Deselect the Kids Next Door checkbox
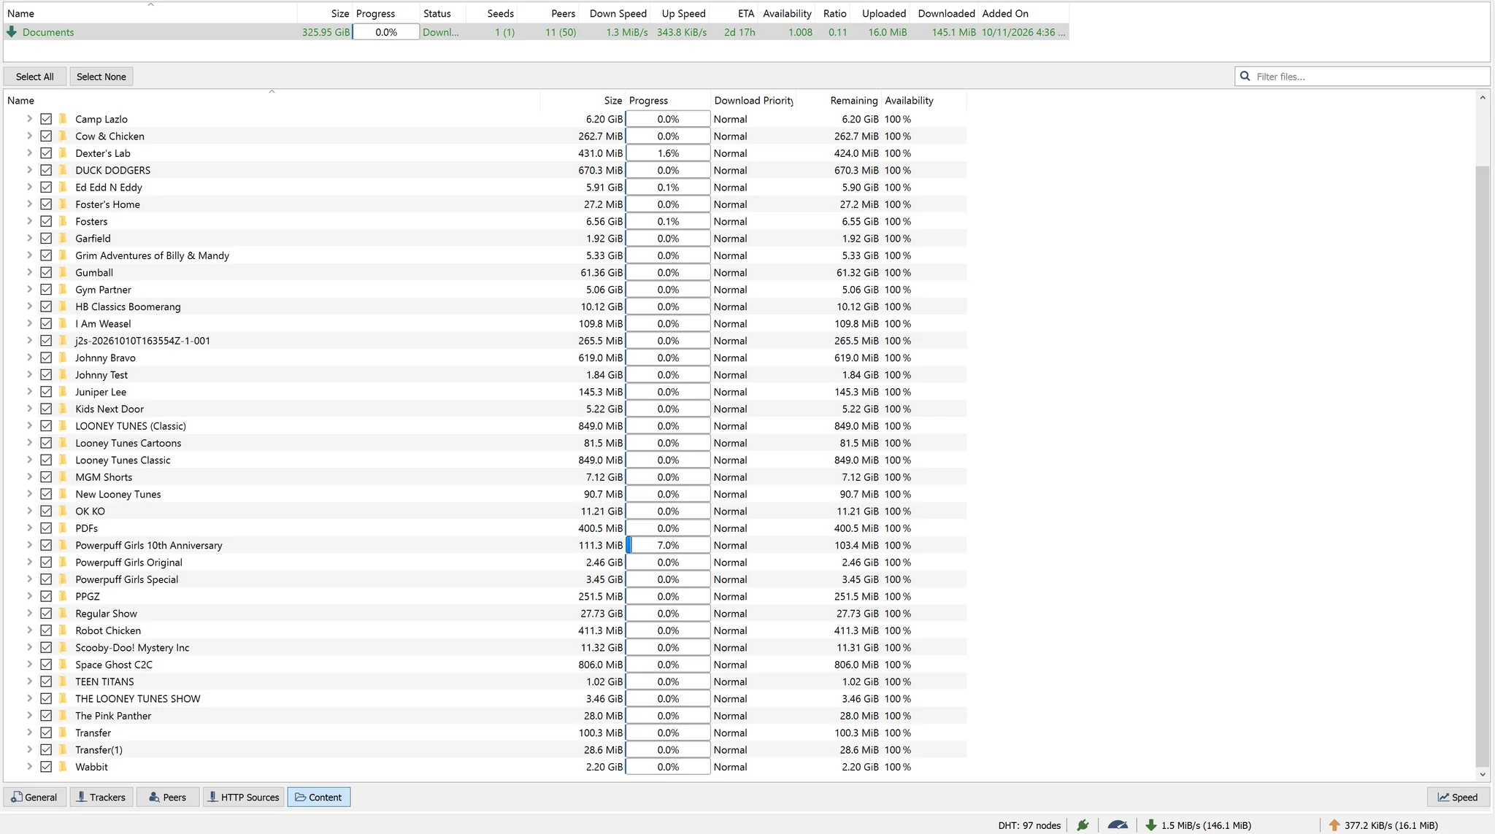The width and height of the screenshot is (1495, 834). point(46,409)
